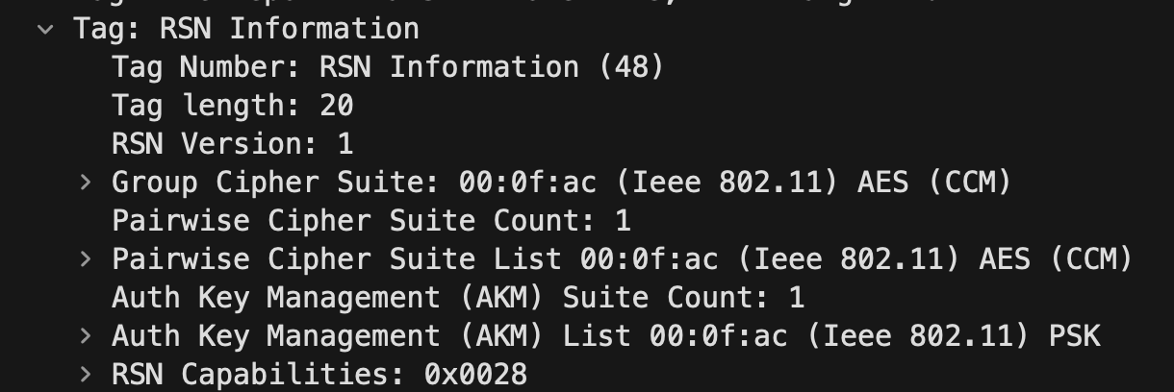1174x392 pixels.
Task: Select the Pairwise Cipher Suite Count row
Action: click(371, 221)
